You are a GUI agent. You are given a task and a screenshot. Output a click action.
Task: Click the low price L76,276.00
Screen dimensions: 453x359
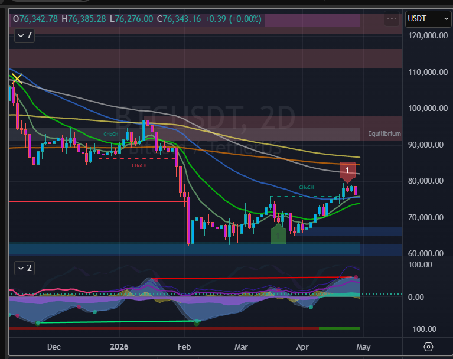point(132,19)
